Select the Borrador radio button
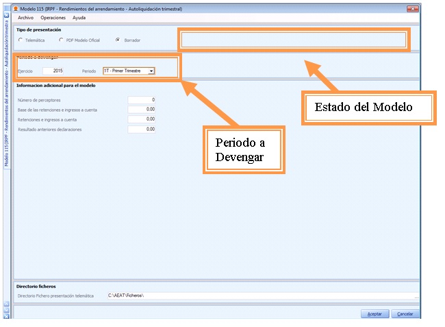The image size is (445, 327). [x=118, y=40]
